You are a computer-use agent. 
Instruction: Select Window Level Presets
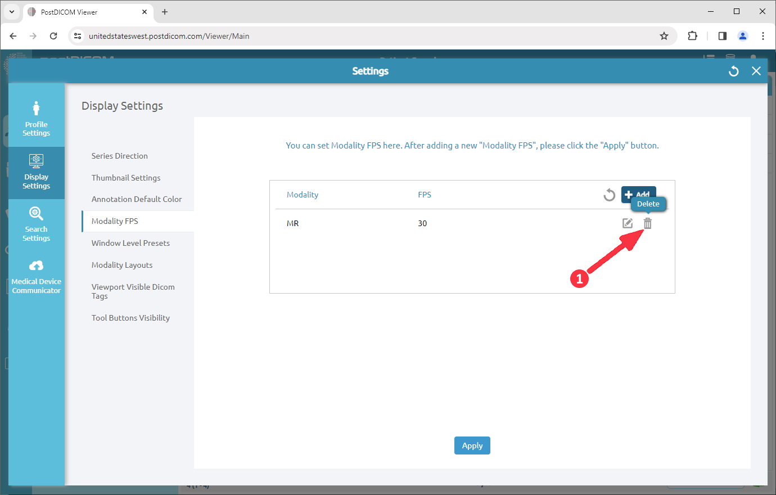[x=130, y=243]
